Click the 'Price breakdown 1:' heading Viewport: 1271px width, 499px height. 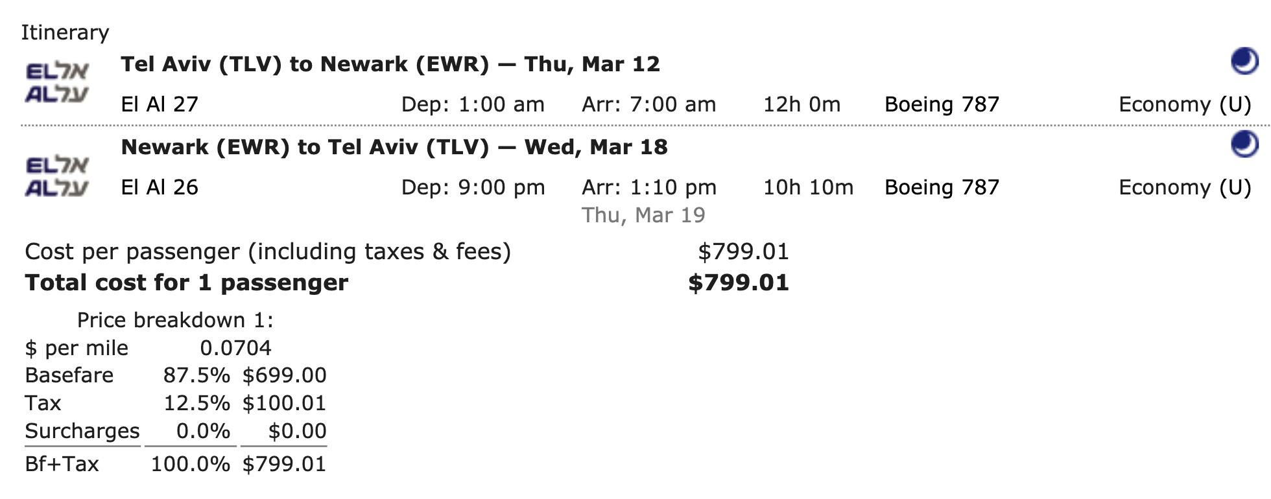pyautogui.click(x=175, y=320)
